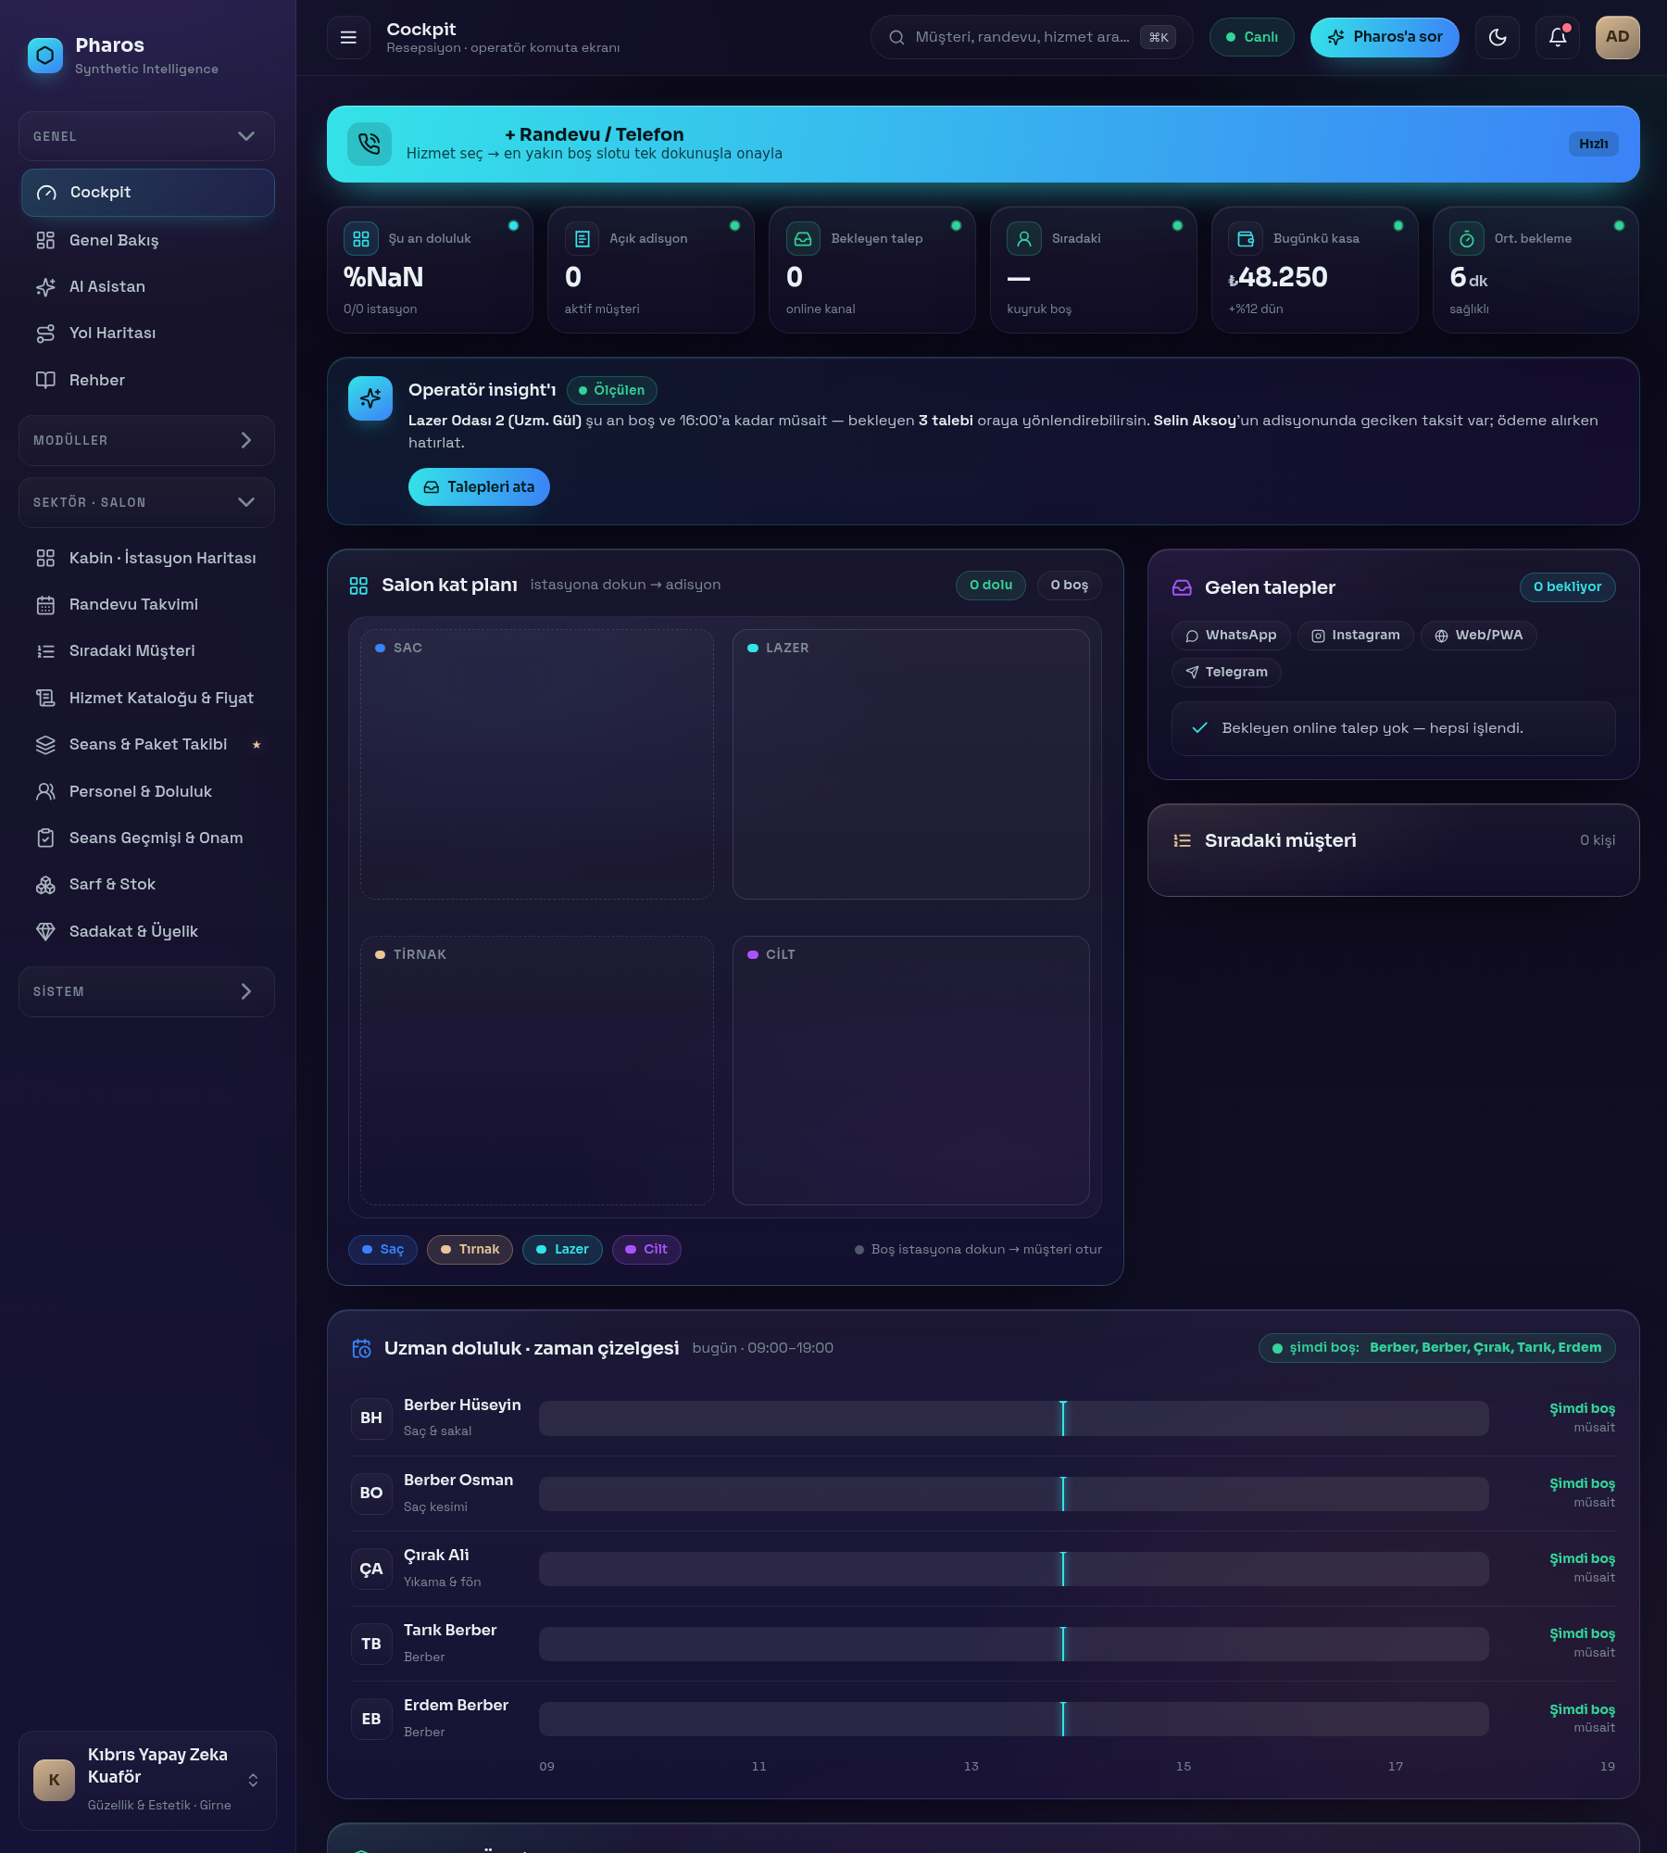The height and width of the screenshot is (1853, 1667).
Task: Open Hizmet Kataloğu & Fiyat
Action: pos(147,698)
